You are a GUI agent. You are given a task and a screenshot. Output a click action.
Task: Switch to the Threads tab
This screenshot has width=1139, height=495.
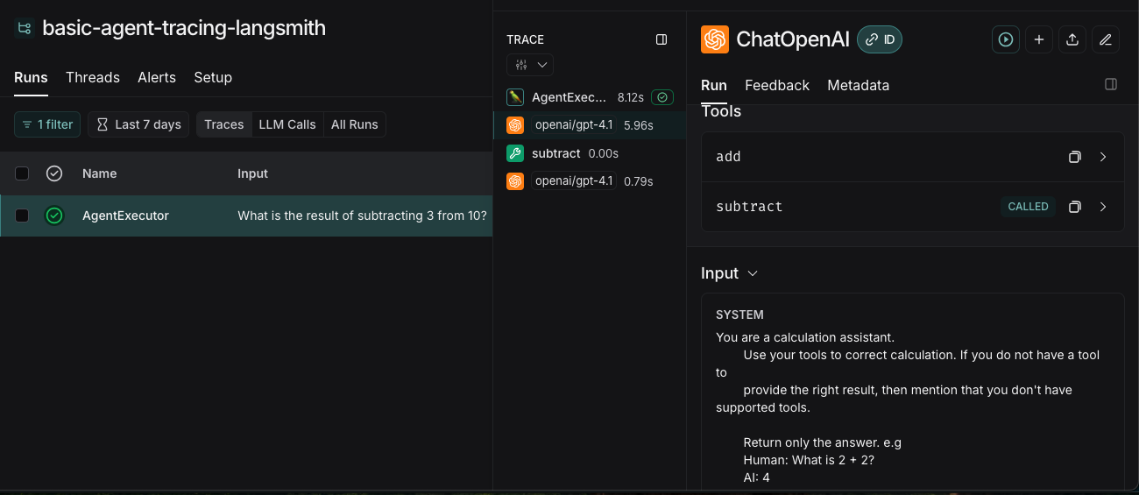click(x=93, y=77)
